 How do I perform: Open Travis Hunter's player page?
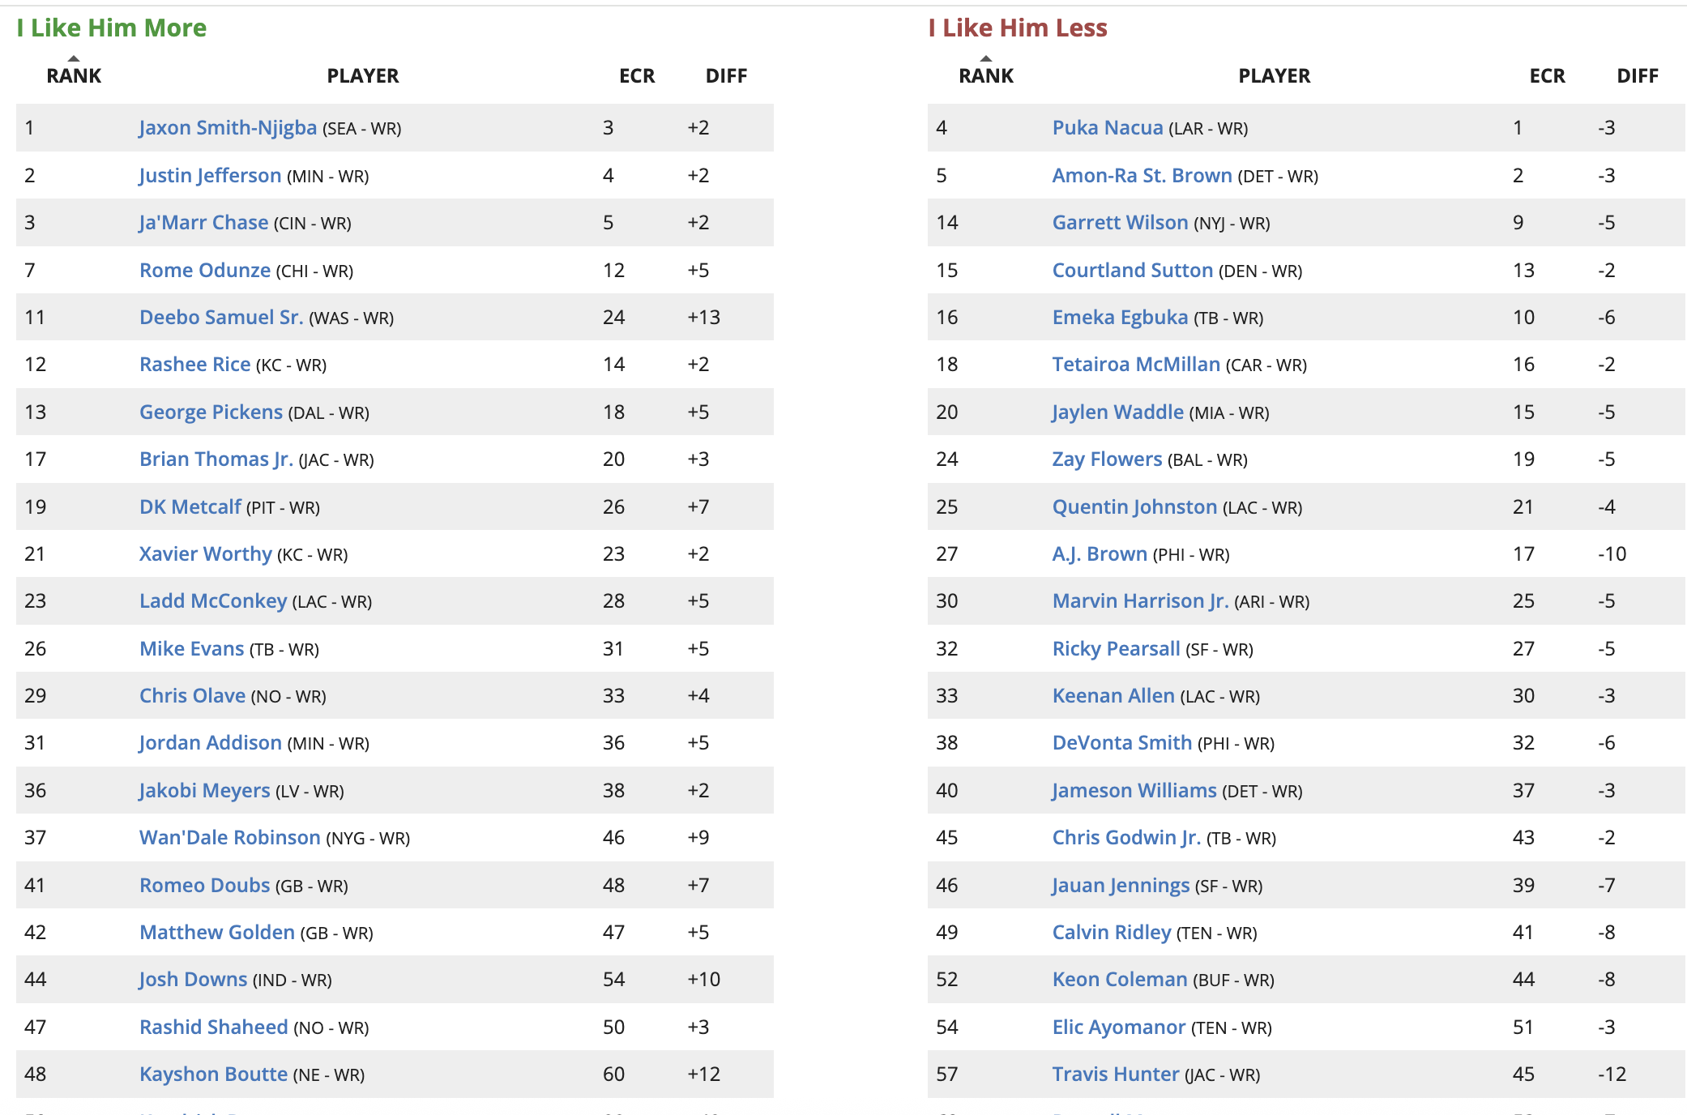[1115, 1074]
